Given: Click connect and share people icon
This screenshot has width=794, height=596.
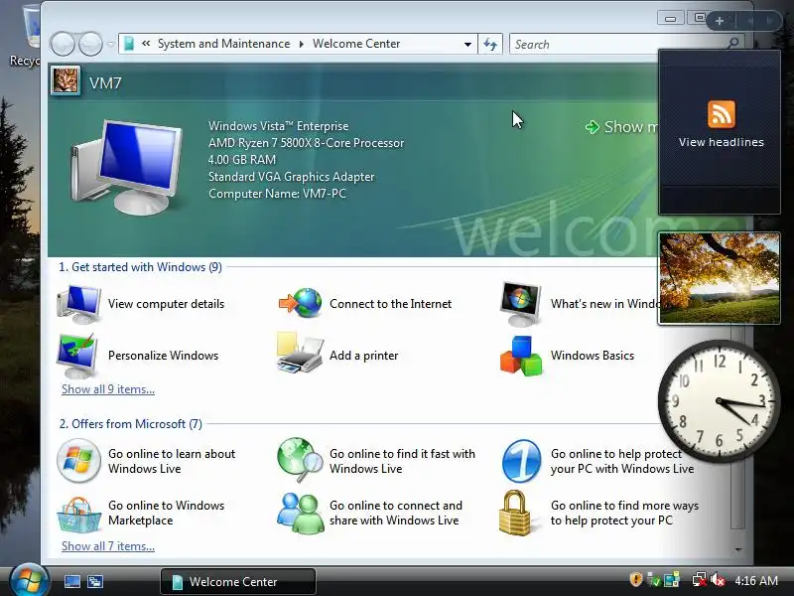Looking at the screenshot, I should 301,514.
